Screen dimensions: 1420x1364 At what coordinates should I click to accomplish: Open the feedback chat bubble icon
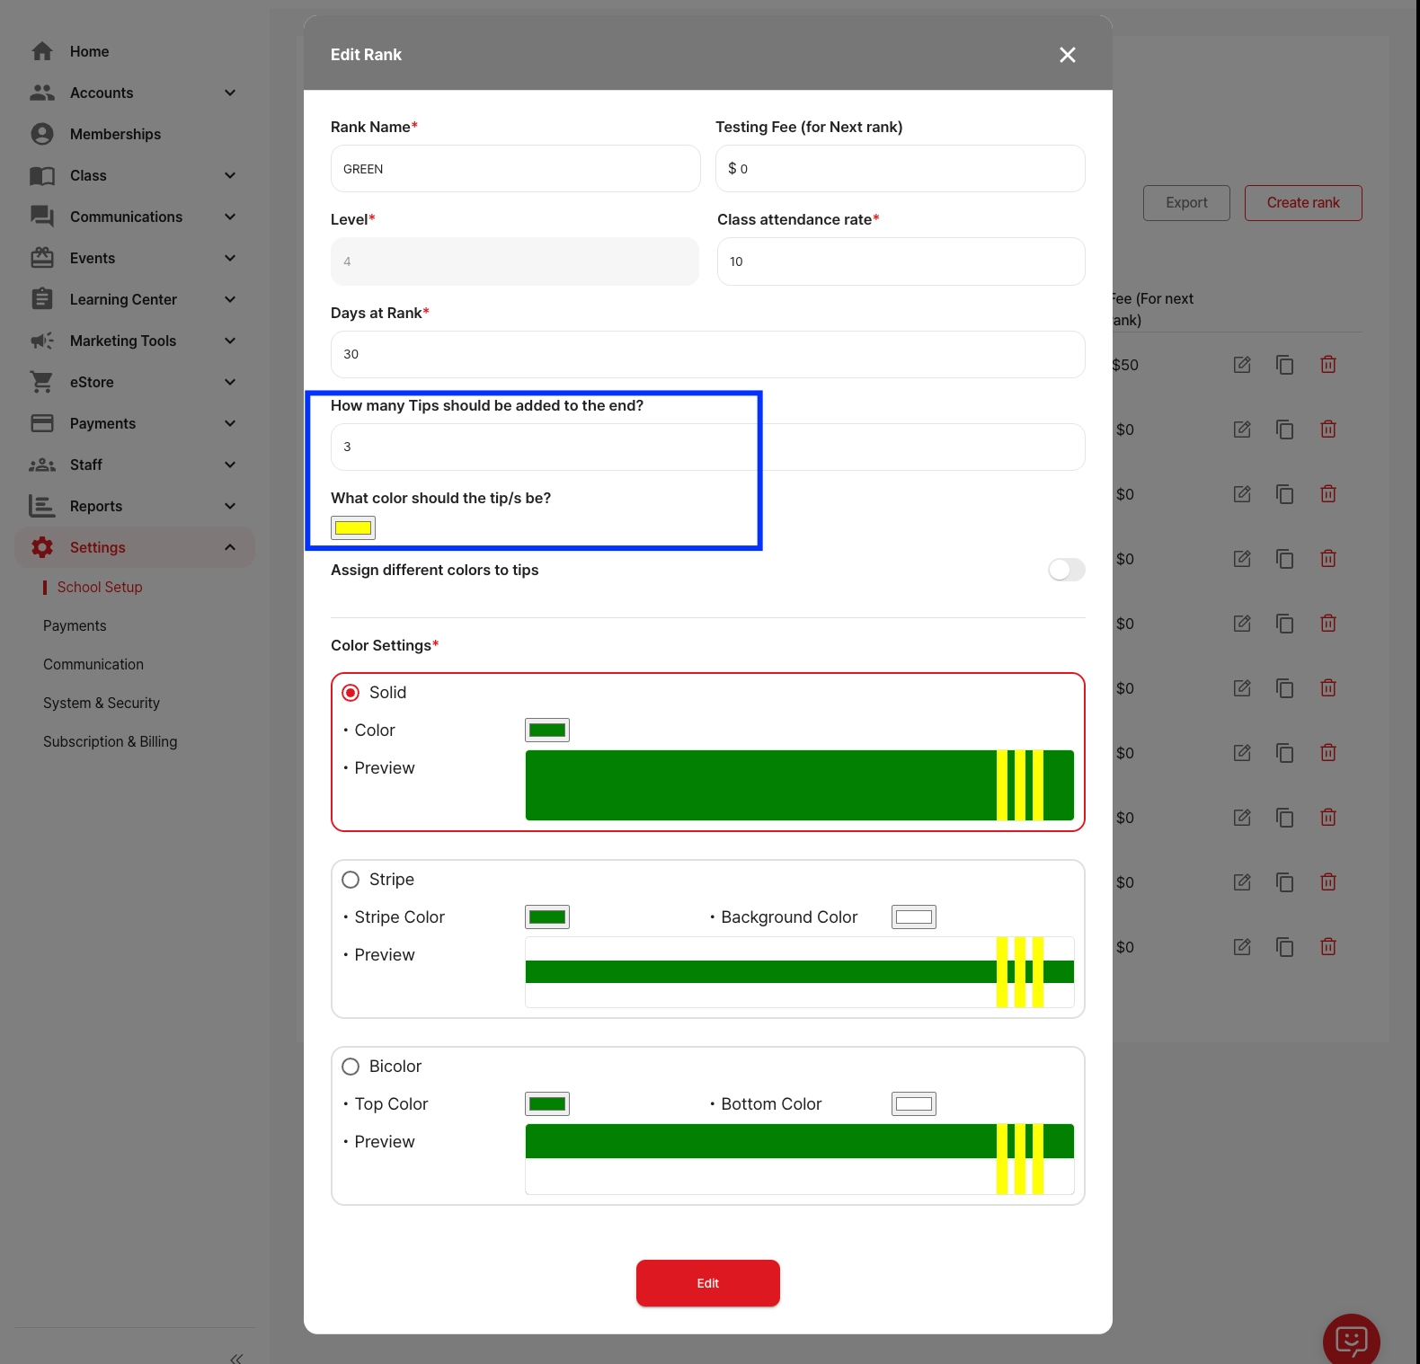point(1352,1342)
